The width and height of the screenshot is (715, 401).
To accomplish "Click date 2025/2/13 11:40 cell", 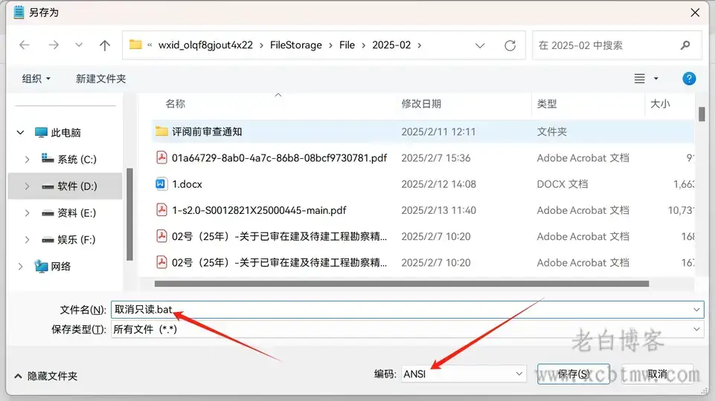I will (439, 210).
